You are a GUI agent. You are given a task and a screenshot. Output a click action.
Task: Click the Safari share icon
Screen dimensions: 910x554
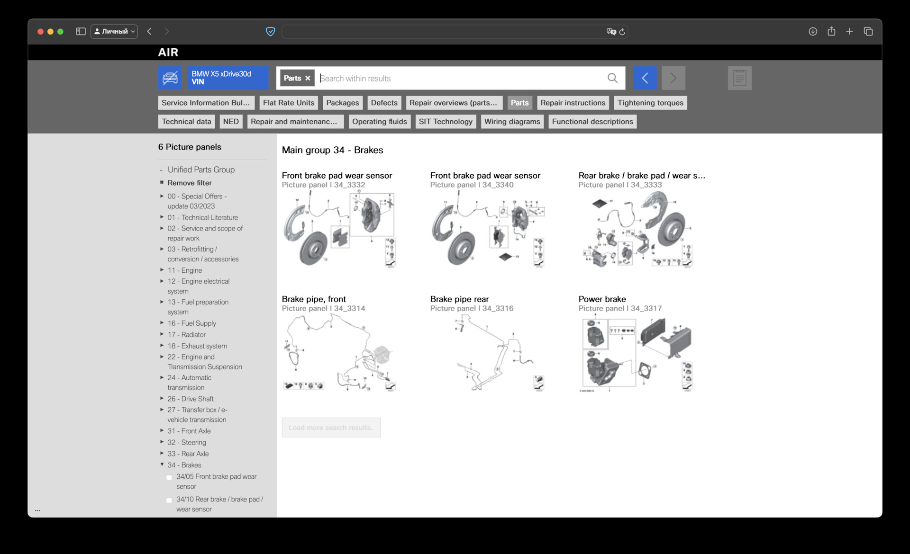point(831,31)
